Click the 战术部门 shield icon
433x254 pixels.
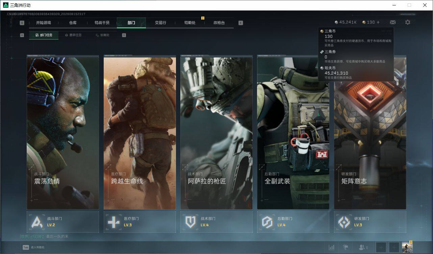(190, 222)
